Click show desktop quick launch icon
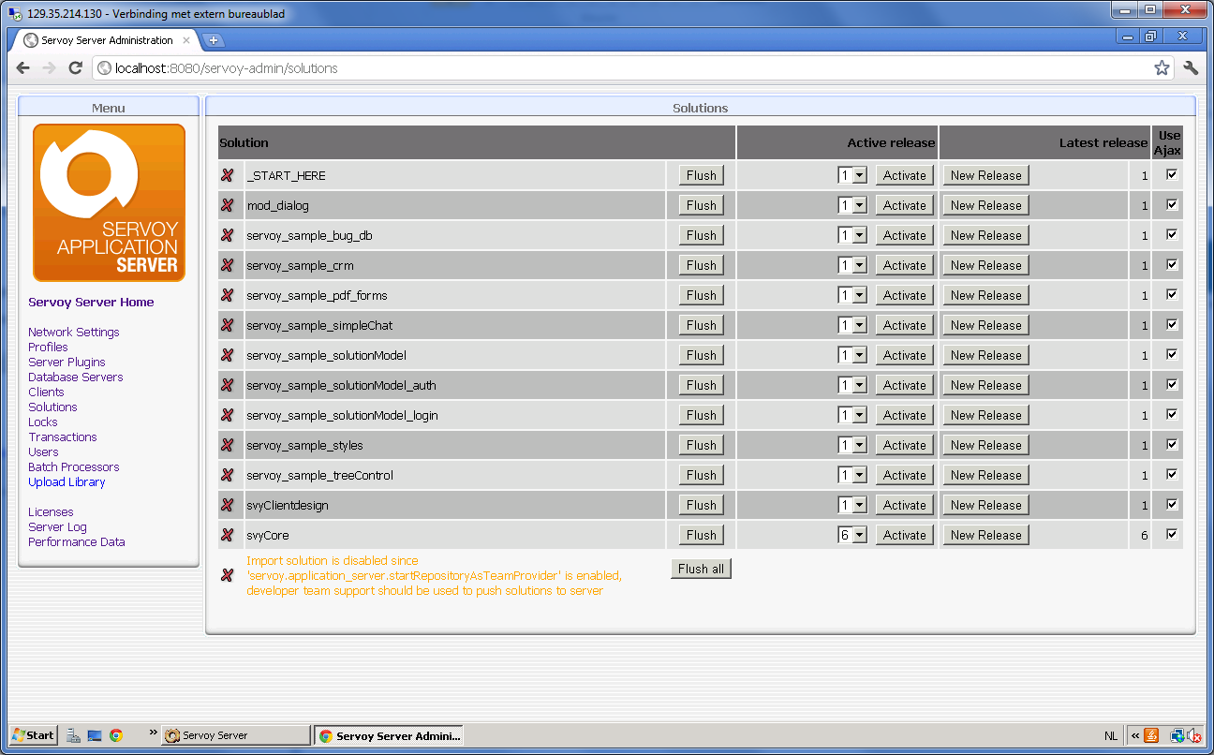1214x755 pixels. [x=95, y=735]
